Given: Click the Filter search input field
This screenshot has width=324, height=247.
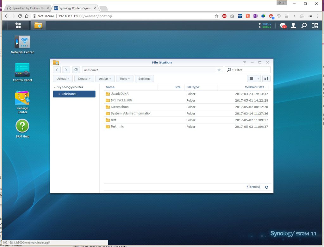Looking at the screenshot, I should click(x=251, y=70).
